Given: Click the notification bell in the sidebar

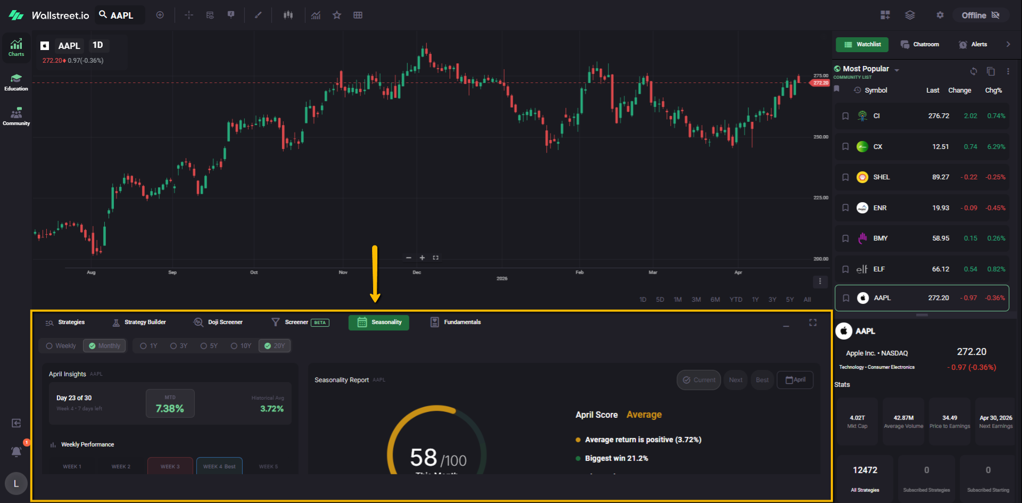Looking at the screenshot, I should pyautogui.click(x=16, y=451).
